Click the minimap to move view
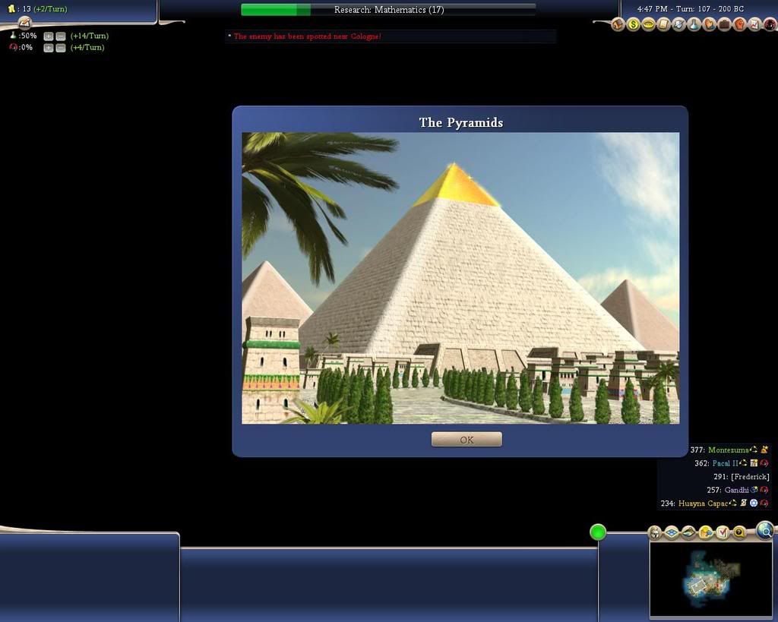 click(x=710, y=579)
